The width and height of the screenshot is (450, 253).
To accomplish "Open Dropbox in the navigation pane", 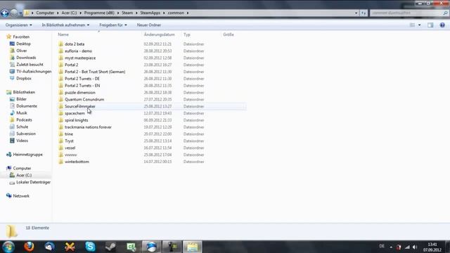I will pos(23,78).
